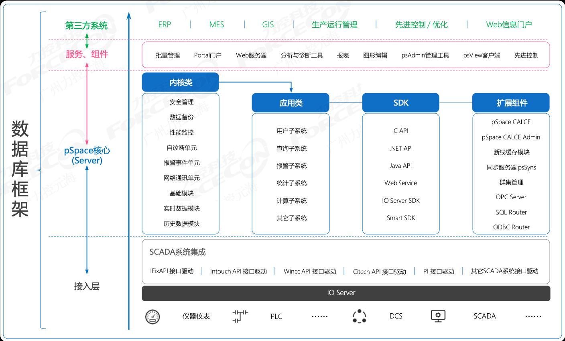Click Wincc API 接口驱动 label
The height and width of the screenshot is (341, 565).
click(x=310, y=272)
